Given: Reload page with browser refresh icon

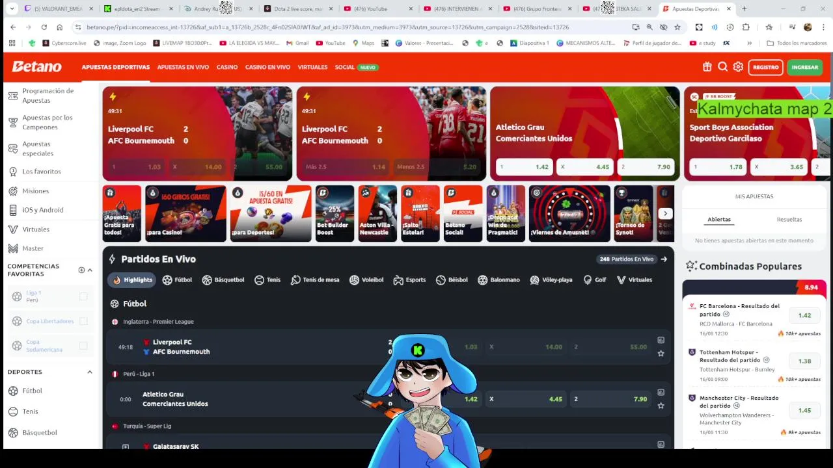Looking at the screenshot, I should point(44,27).
